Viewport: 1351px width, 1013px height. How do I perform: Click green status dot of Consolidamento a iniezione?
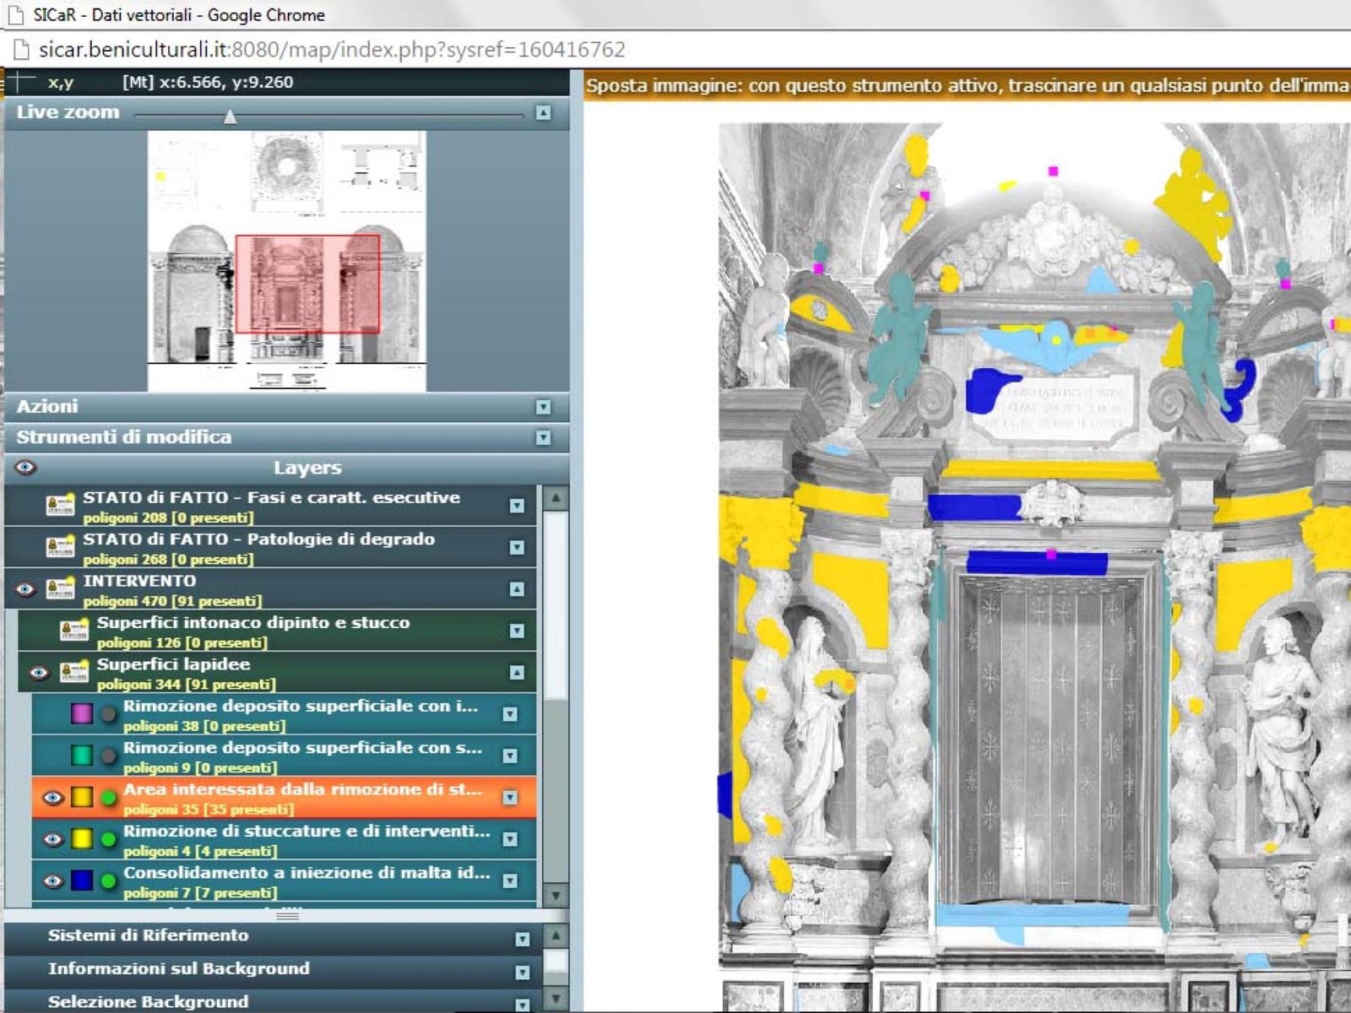tap(108, 880)
